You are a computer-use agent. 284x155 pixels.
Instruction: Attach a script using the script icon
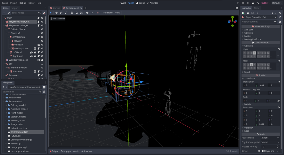[x=44, y=13]
